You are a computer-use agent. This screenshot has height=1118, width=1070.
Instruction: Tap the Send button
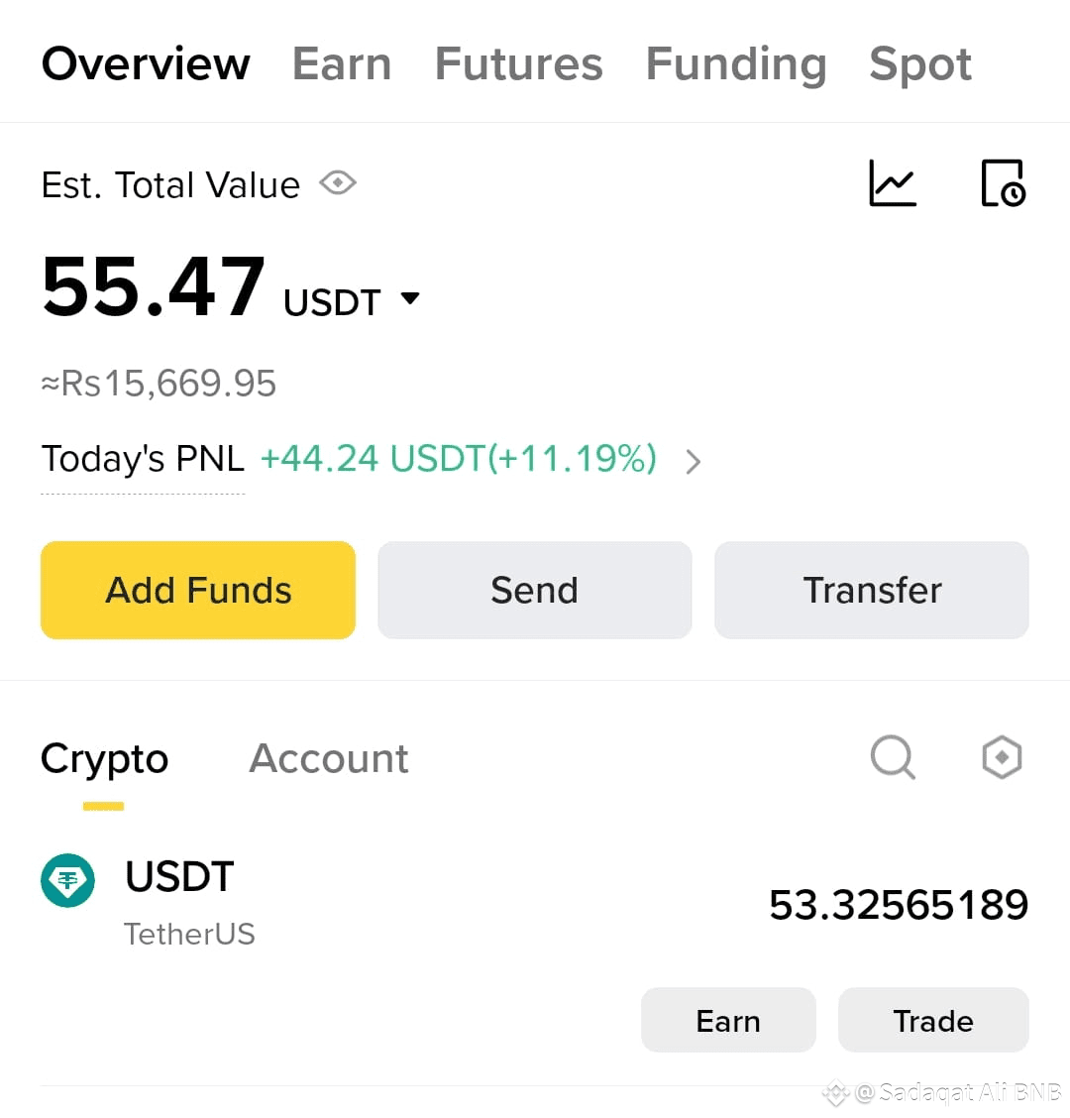pos(534,590)
